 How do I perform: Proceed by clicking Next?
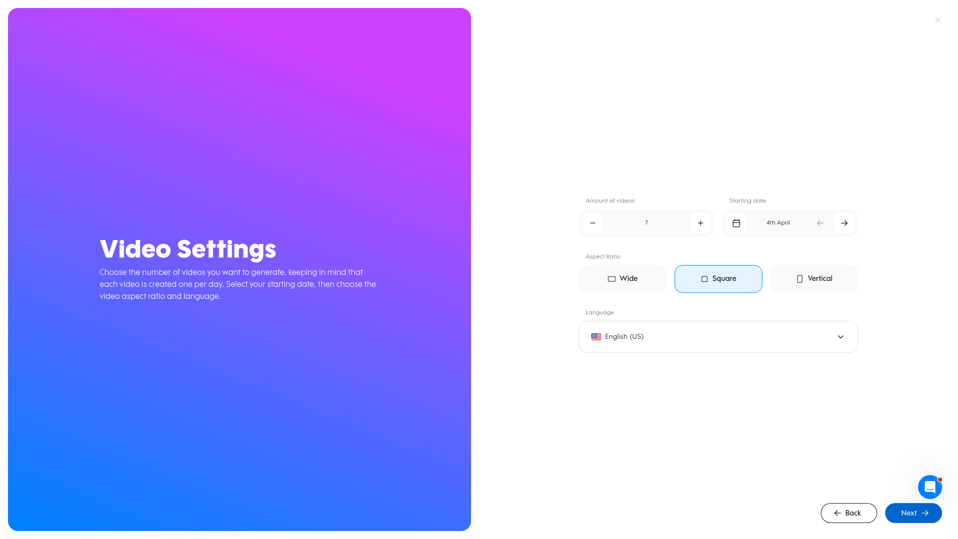(914, 513)
